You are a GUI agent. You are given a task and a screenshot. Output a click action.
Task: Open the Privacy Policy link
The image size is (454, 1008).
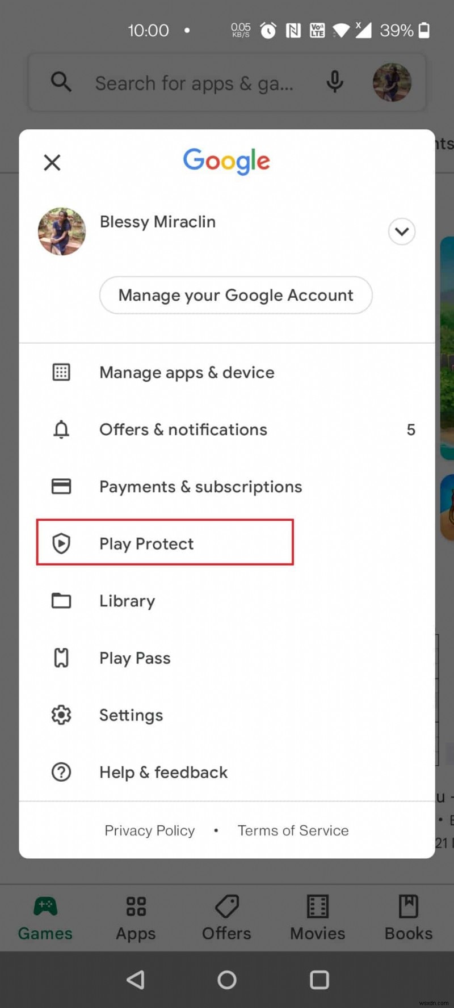click(x=149, y=830)
